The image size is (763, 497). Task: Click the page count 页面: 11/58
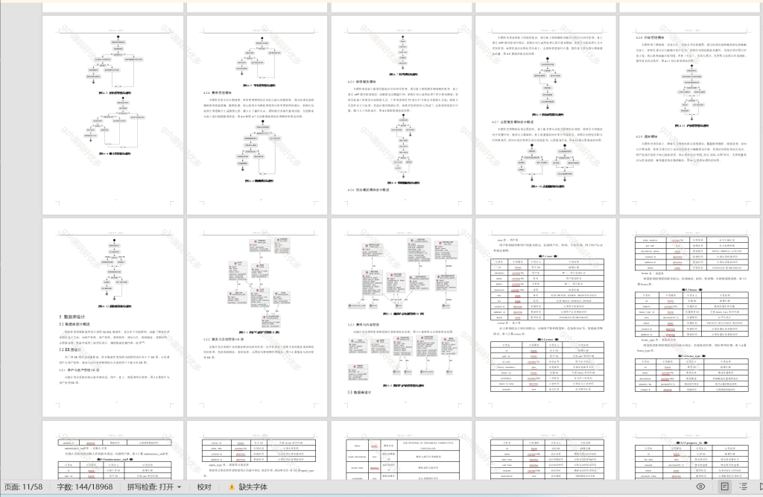(25, 487)
